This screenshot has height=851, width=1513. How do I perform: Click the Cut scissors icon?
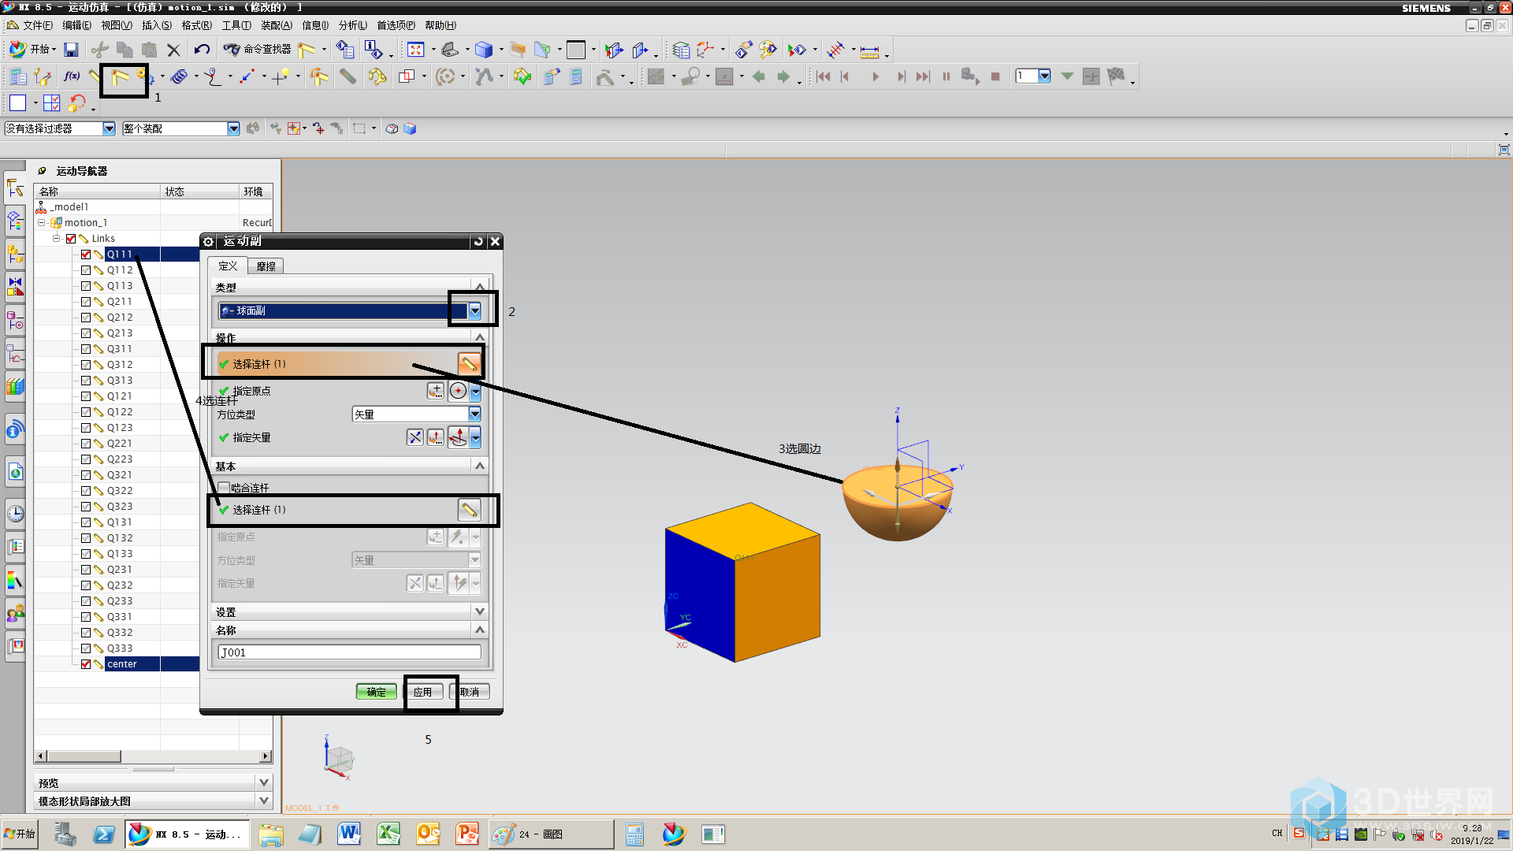pos(99,50)
